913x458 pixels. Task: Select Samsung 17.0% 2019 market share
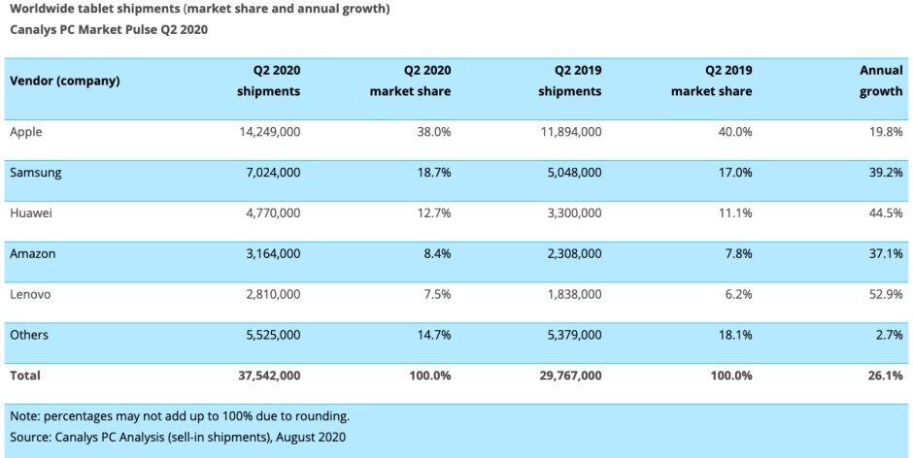(x=735, y=173)
